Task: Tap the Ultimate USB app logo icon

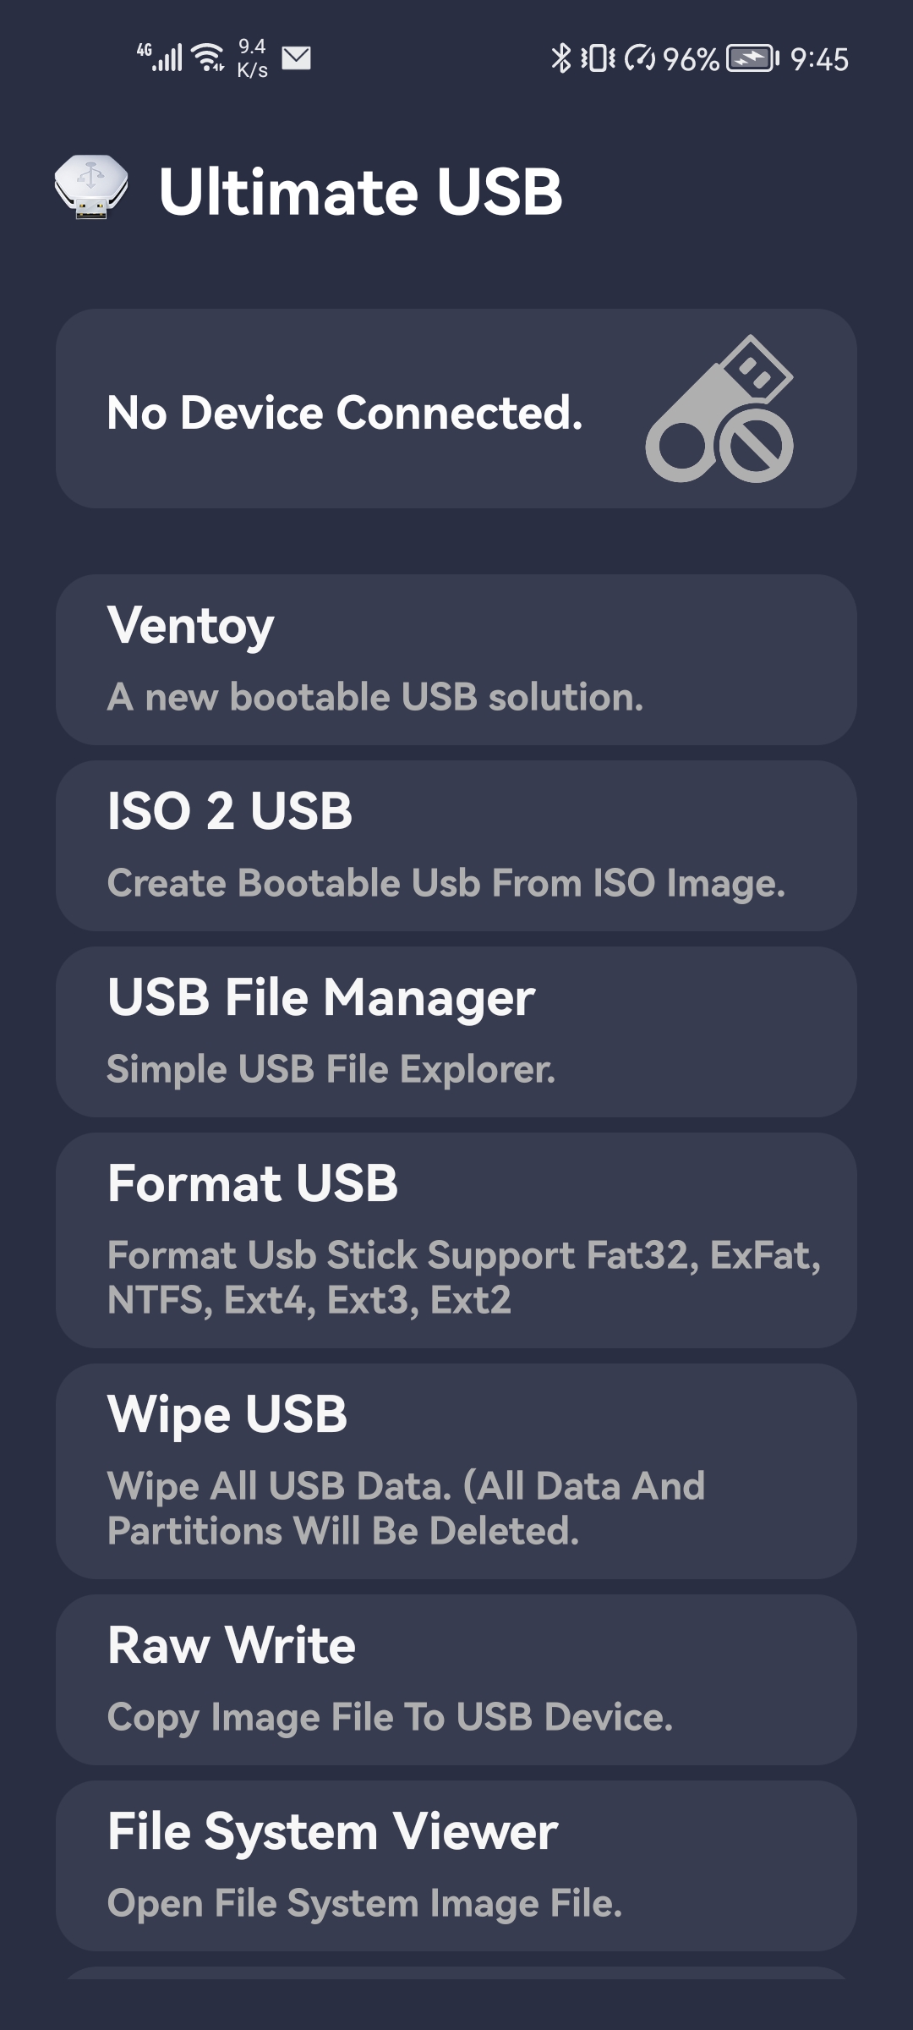Action: coord(91,188)
